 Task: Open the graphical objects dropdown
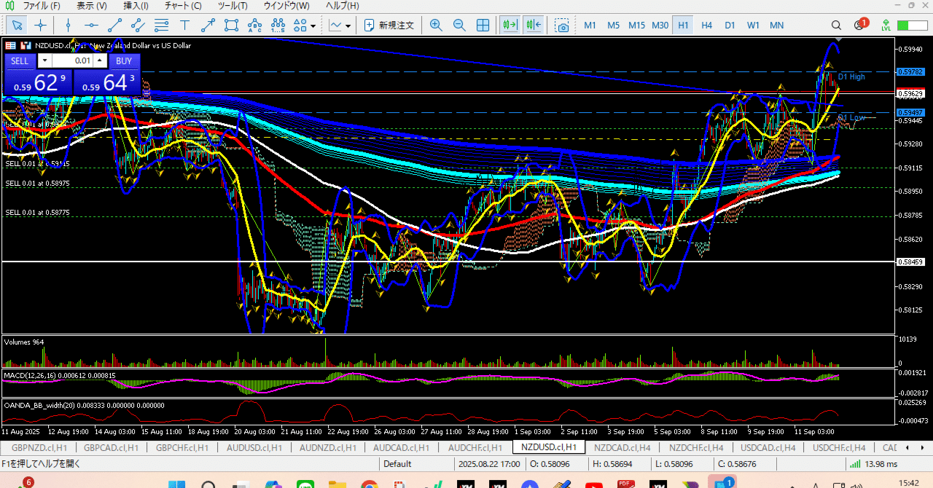[305, 25]
